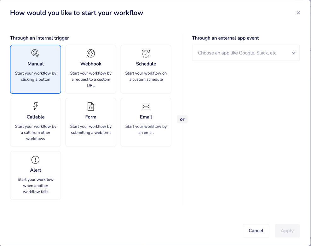Viewport: 311px width, 246px height.
Task: Click the Webhook custom URL description
Action: [x=91, y=79]
